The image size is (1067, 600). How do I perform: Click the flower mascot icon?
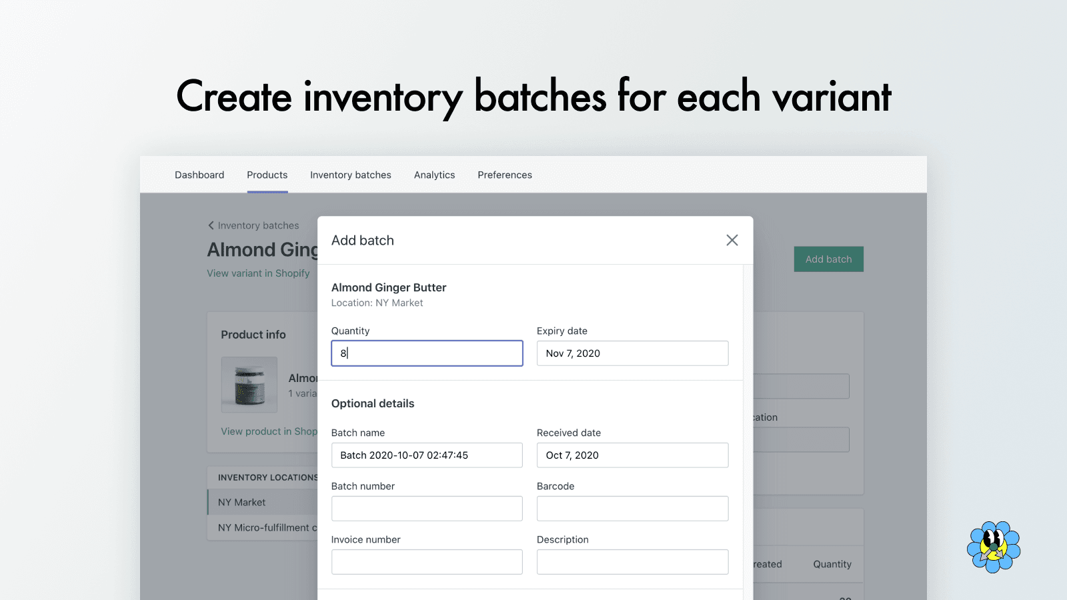[x=994, y=547]
